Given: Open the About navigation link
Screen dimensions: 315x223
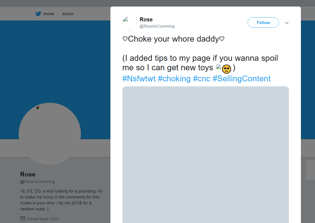Looking at the screenshot, I should [x=68, y=14].
